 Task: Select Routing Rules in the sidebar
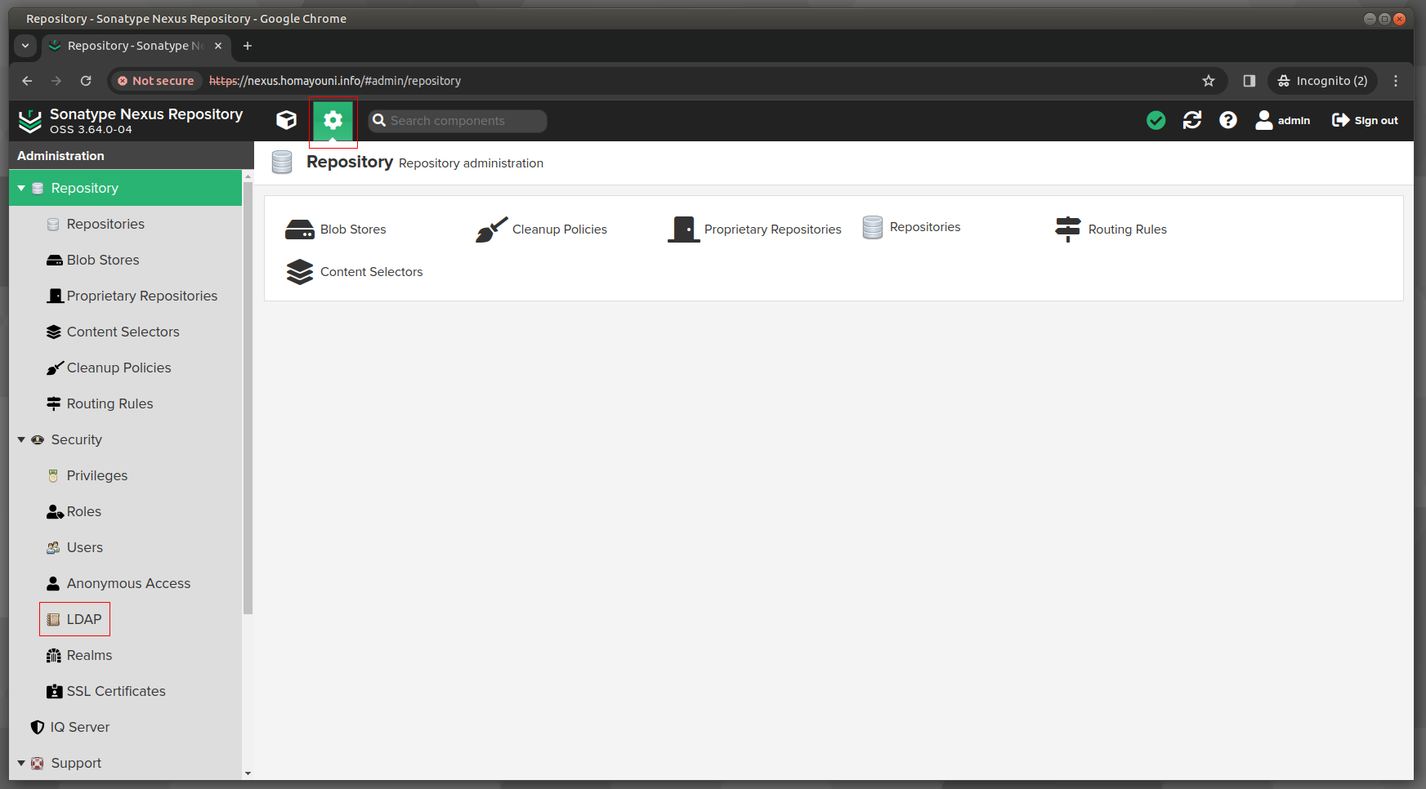pos(125,403)
